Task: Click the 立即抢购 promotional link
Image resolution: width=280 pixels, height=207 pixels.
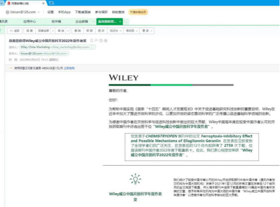Action: (x=69, y=67)
